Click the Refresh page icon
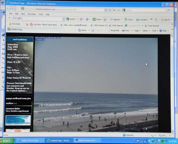178x144 pixels. [114, 10]
